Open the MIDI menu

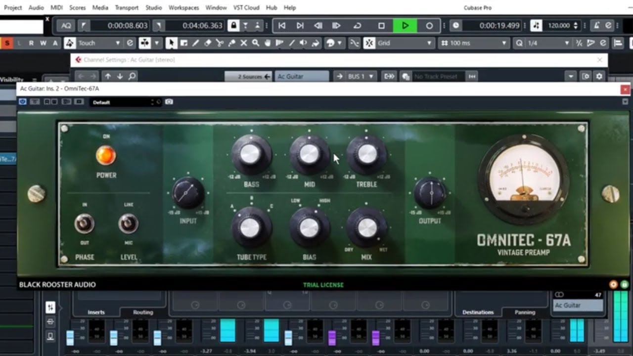pyautogui.click(x=56, y=7)
